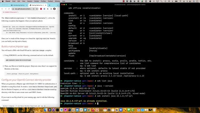The height and width of the screenshot is (113, 200).
Task: Click the browser forward arrow
Action: [x=6, y=9]
